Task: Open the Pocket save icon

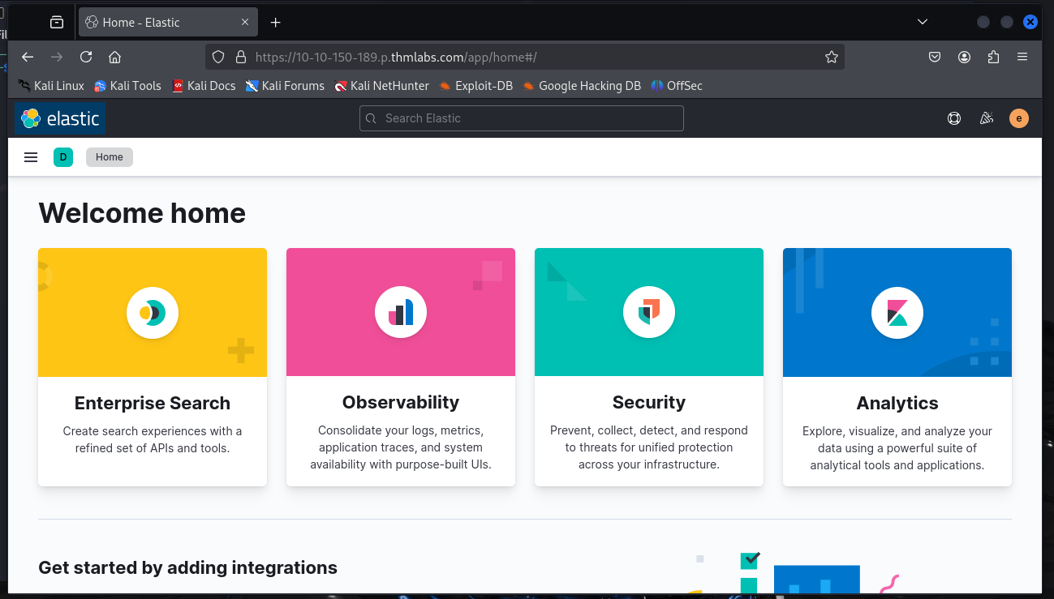Action: point(935,57)
